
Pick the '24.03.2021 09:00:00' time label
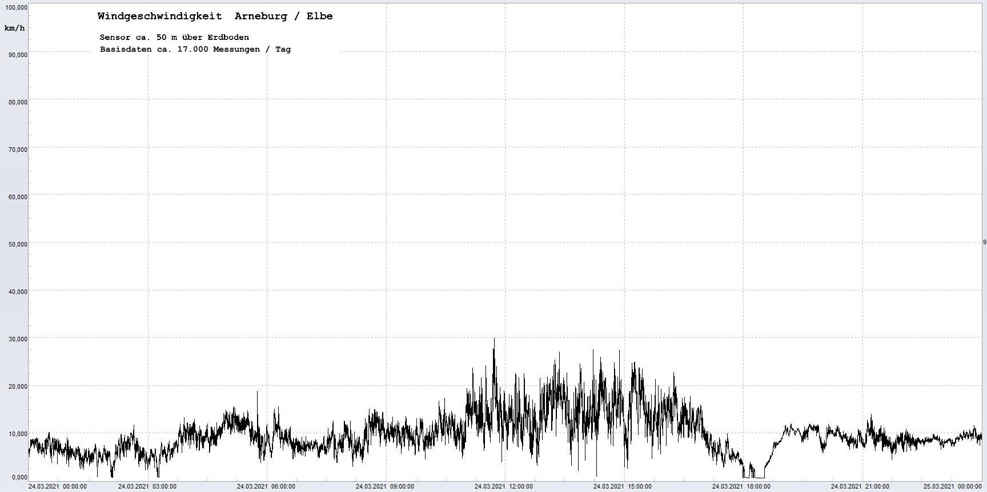pyautogui.click(x=385, y=486)
